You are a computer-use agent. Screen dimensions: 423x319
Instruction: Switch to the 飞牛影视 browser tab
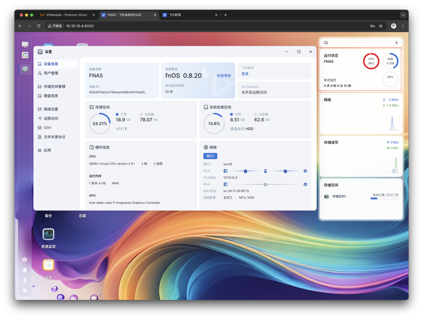[x=190, y=15]
